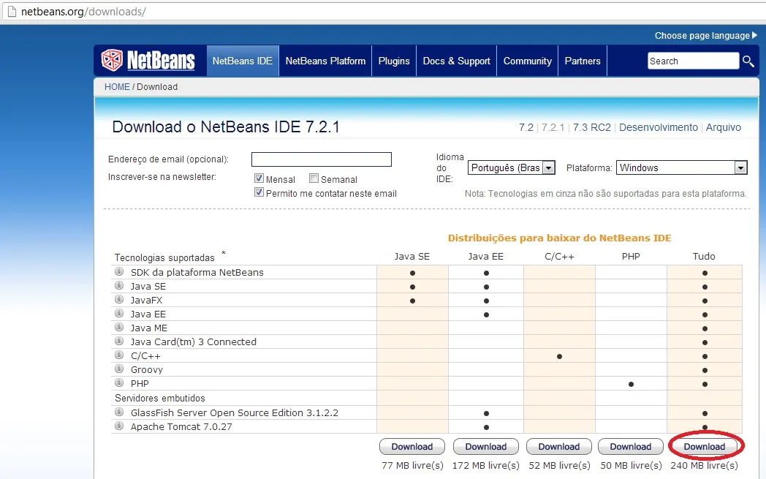The width and height of the screenshot is (766, 479).
Task: Open info icon next to Java SE
Action: coord(119,286)
